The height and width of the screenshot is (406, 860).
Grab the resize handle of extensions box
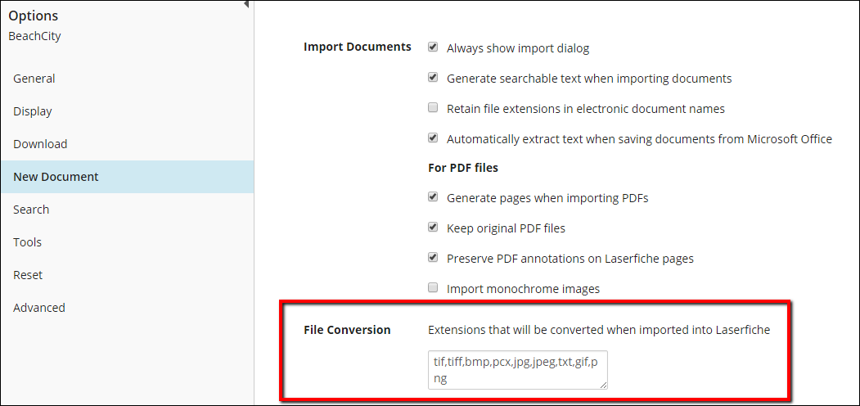click(x=604, y=386)
